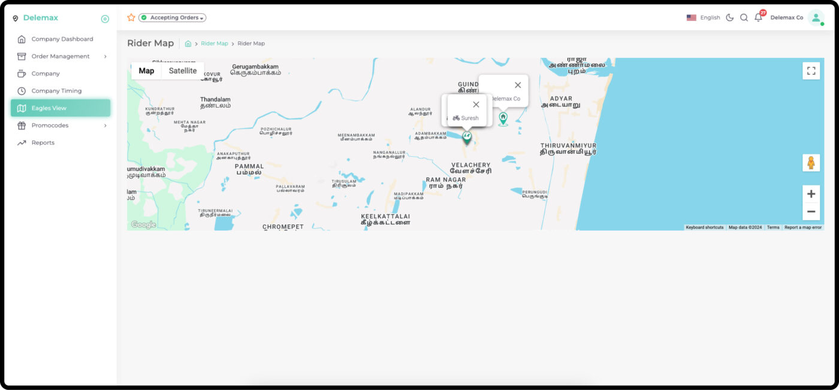Open the Reports page
This screenshot has width=839, height=390.
click(x=43, y=143)
